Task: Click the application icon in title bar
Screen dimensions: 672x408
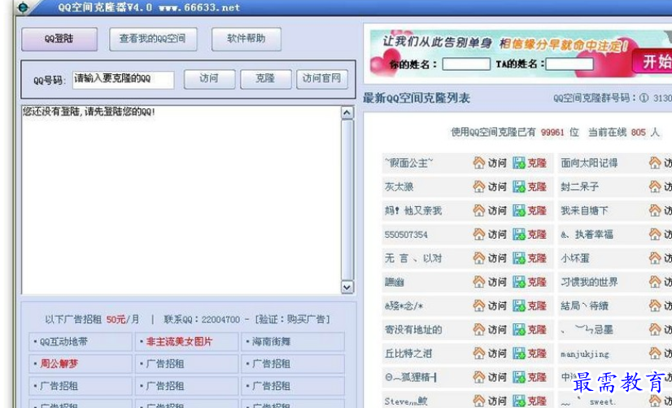Action: click(x=23, y=7)
